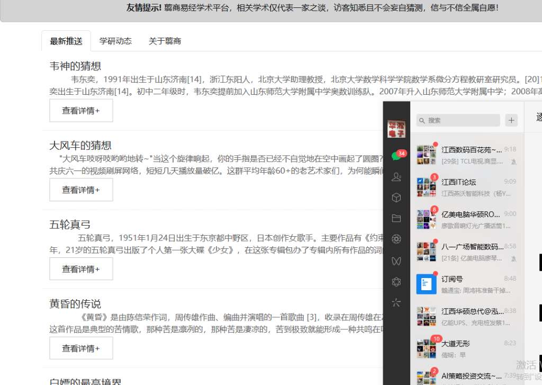The image size is (542, 385).
Task: Click the 订阅号 blue document icon
Action: coord(426,284)
